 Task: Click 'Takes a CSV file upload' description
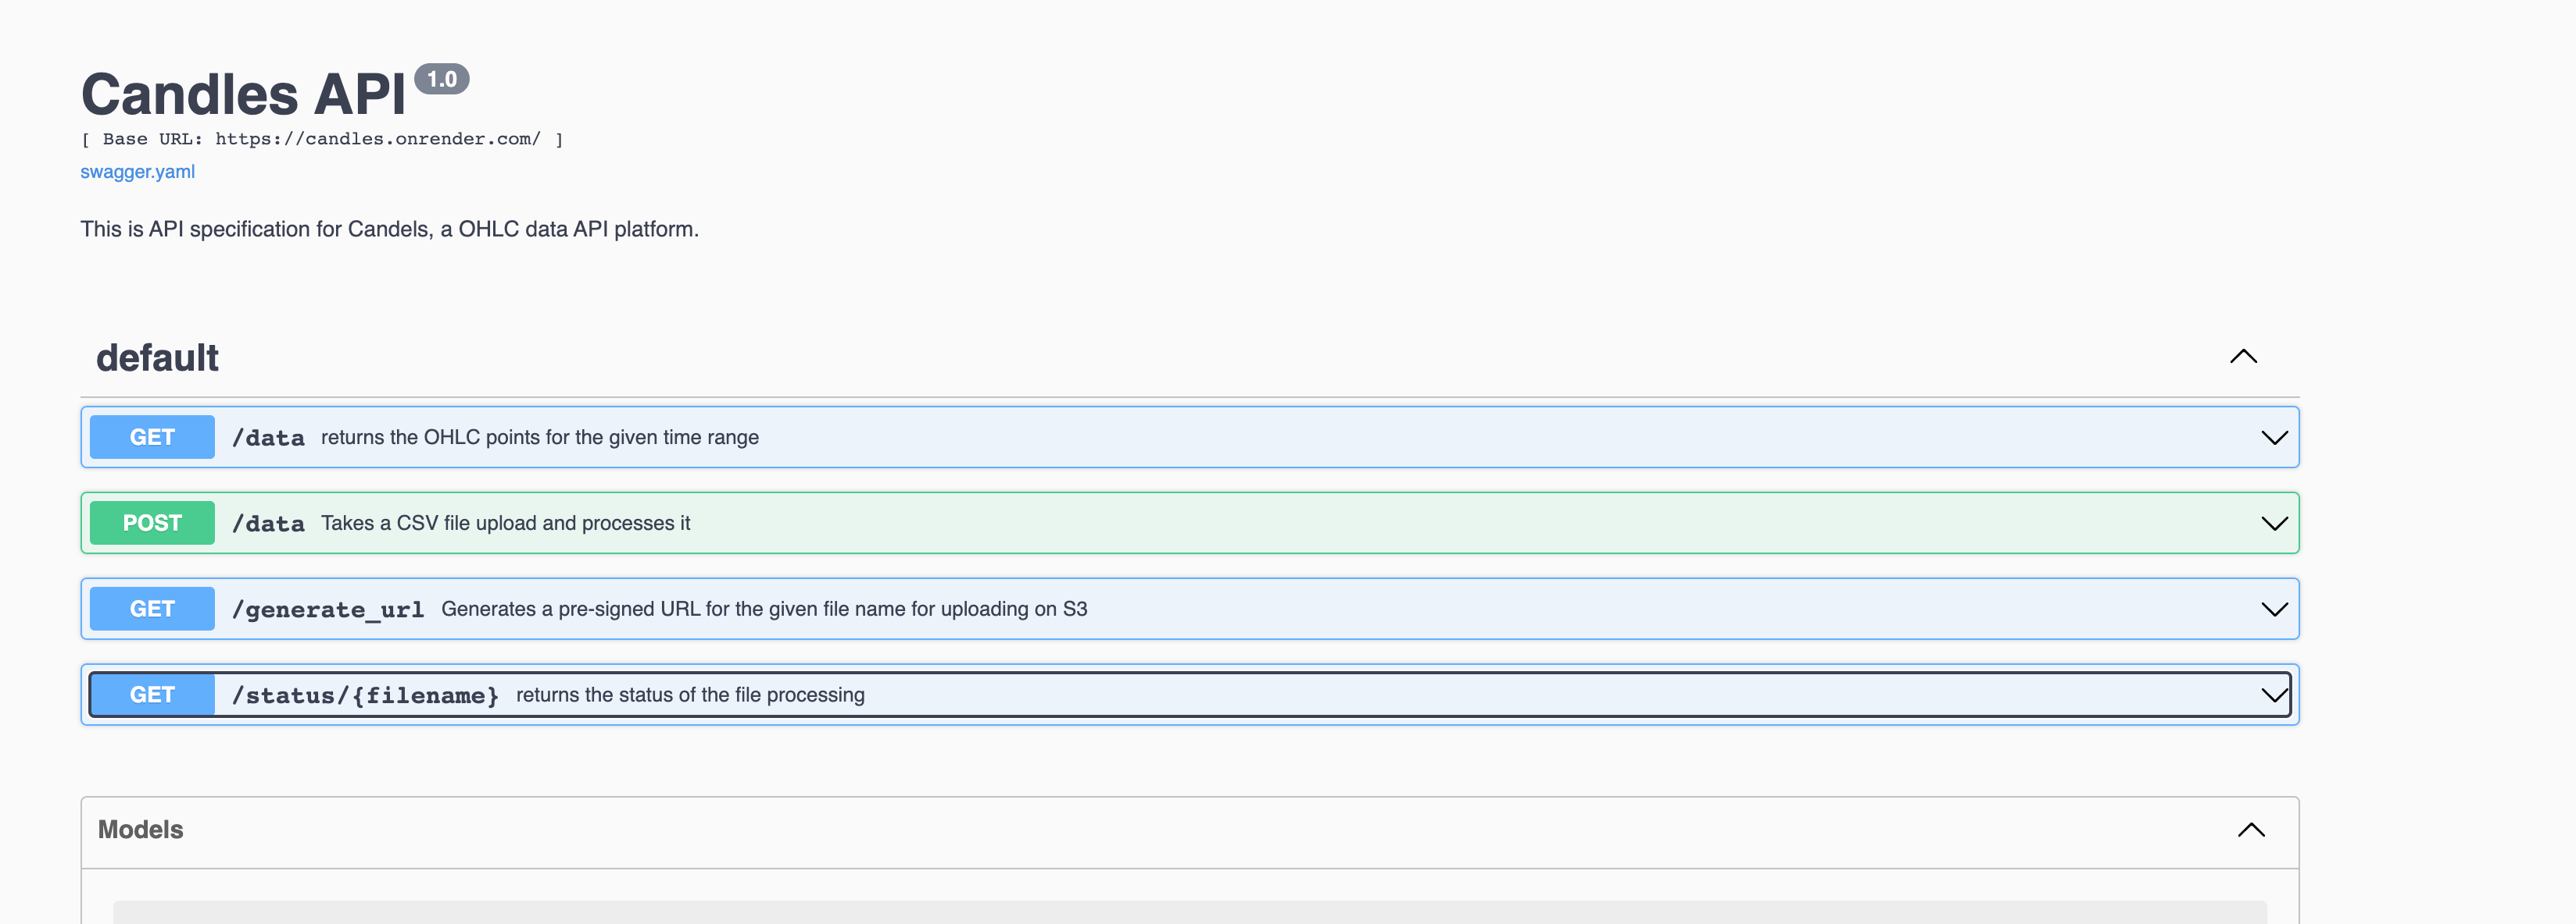coord(505,524)
